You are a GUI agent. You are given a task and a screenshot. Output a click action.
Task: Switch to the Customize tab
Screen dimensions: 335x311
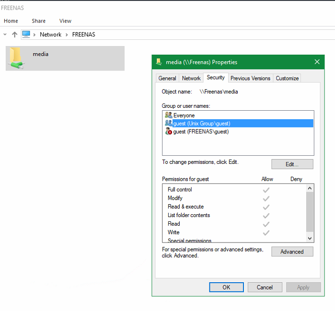pyautogui.click(x=287, y=78)
